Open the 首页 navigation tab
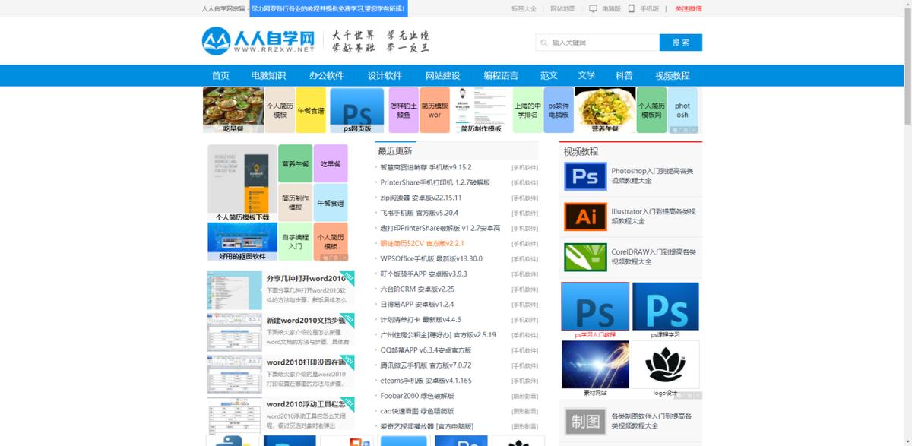Image resolution: width=912 pixels, height=446 pixels. (x=221, y=75)
